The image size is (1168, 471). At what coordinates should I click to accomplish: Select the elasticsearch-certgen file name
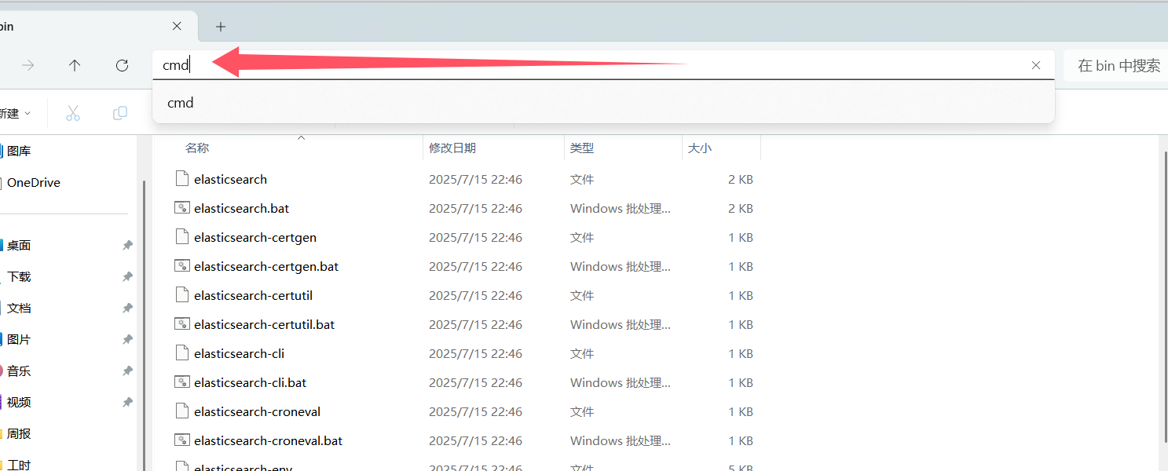pos(255,238)
